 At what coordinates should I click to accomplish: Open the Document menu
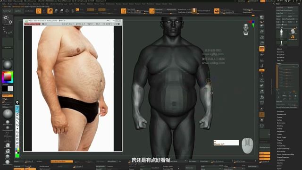pyautogui.click(x=23, y=4)
